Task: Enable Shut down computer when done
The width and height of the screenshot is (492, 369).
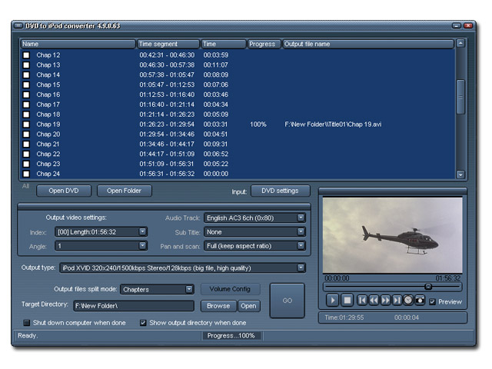Action: coord(27,323)
